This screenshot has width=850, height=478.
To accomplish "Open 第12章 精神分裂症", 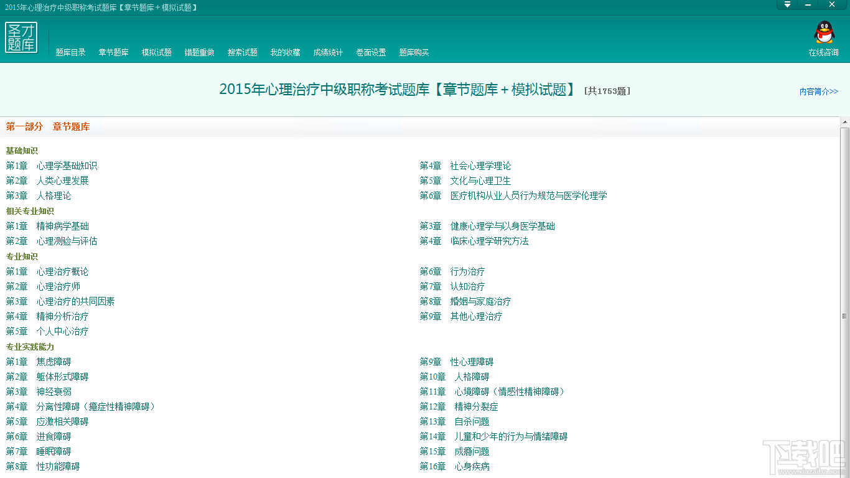I will pos(459,406).
